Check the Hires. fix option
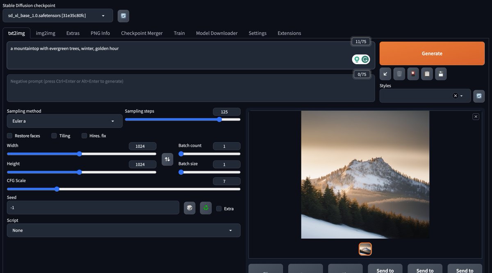 (x=84, y=135)
